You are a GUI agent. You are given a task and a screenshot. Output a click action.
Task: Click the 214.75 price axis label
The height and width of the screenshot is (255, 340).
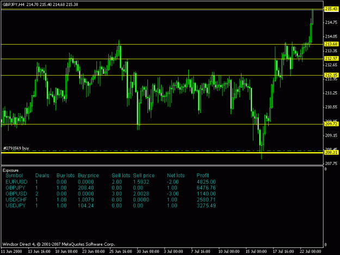(x=331, y=22)
